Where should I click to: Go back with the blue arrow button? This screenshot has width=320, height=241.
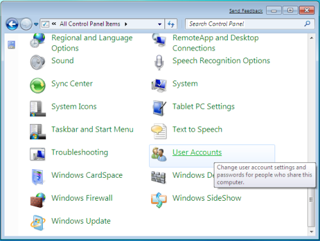click(x=12, y=24)
